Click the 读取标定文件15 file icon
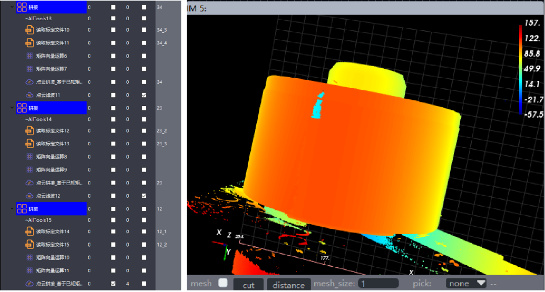Viewport: 545px width, 292px height. pyautogui.click(x=29, y=245)
